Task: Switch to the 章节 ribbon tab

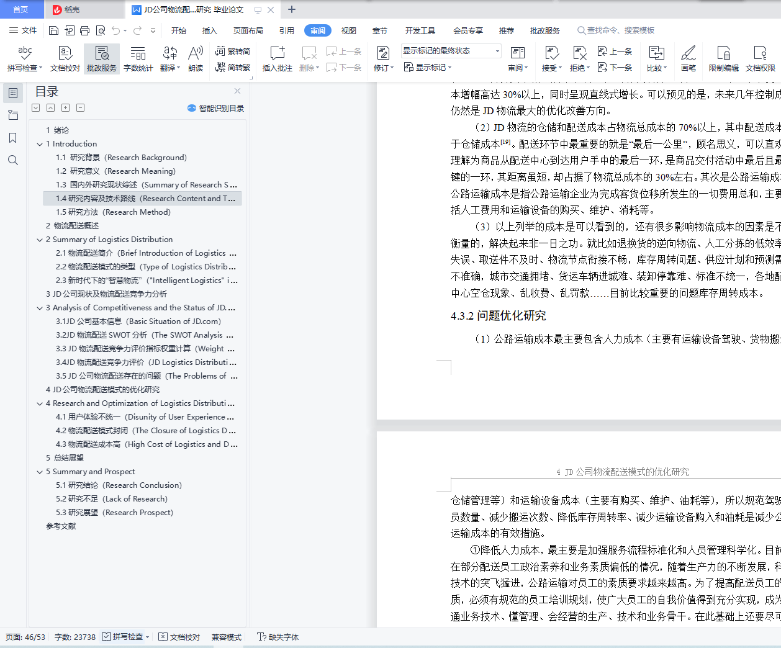Action: click(x=380, y=30)
